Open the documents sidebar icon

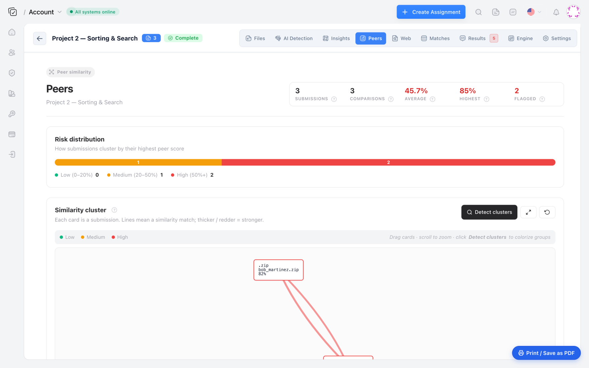(12, 93)
